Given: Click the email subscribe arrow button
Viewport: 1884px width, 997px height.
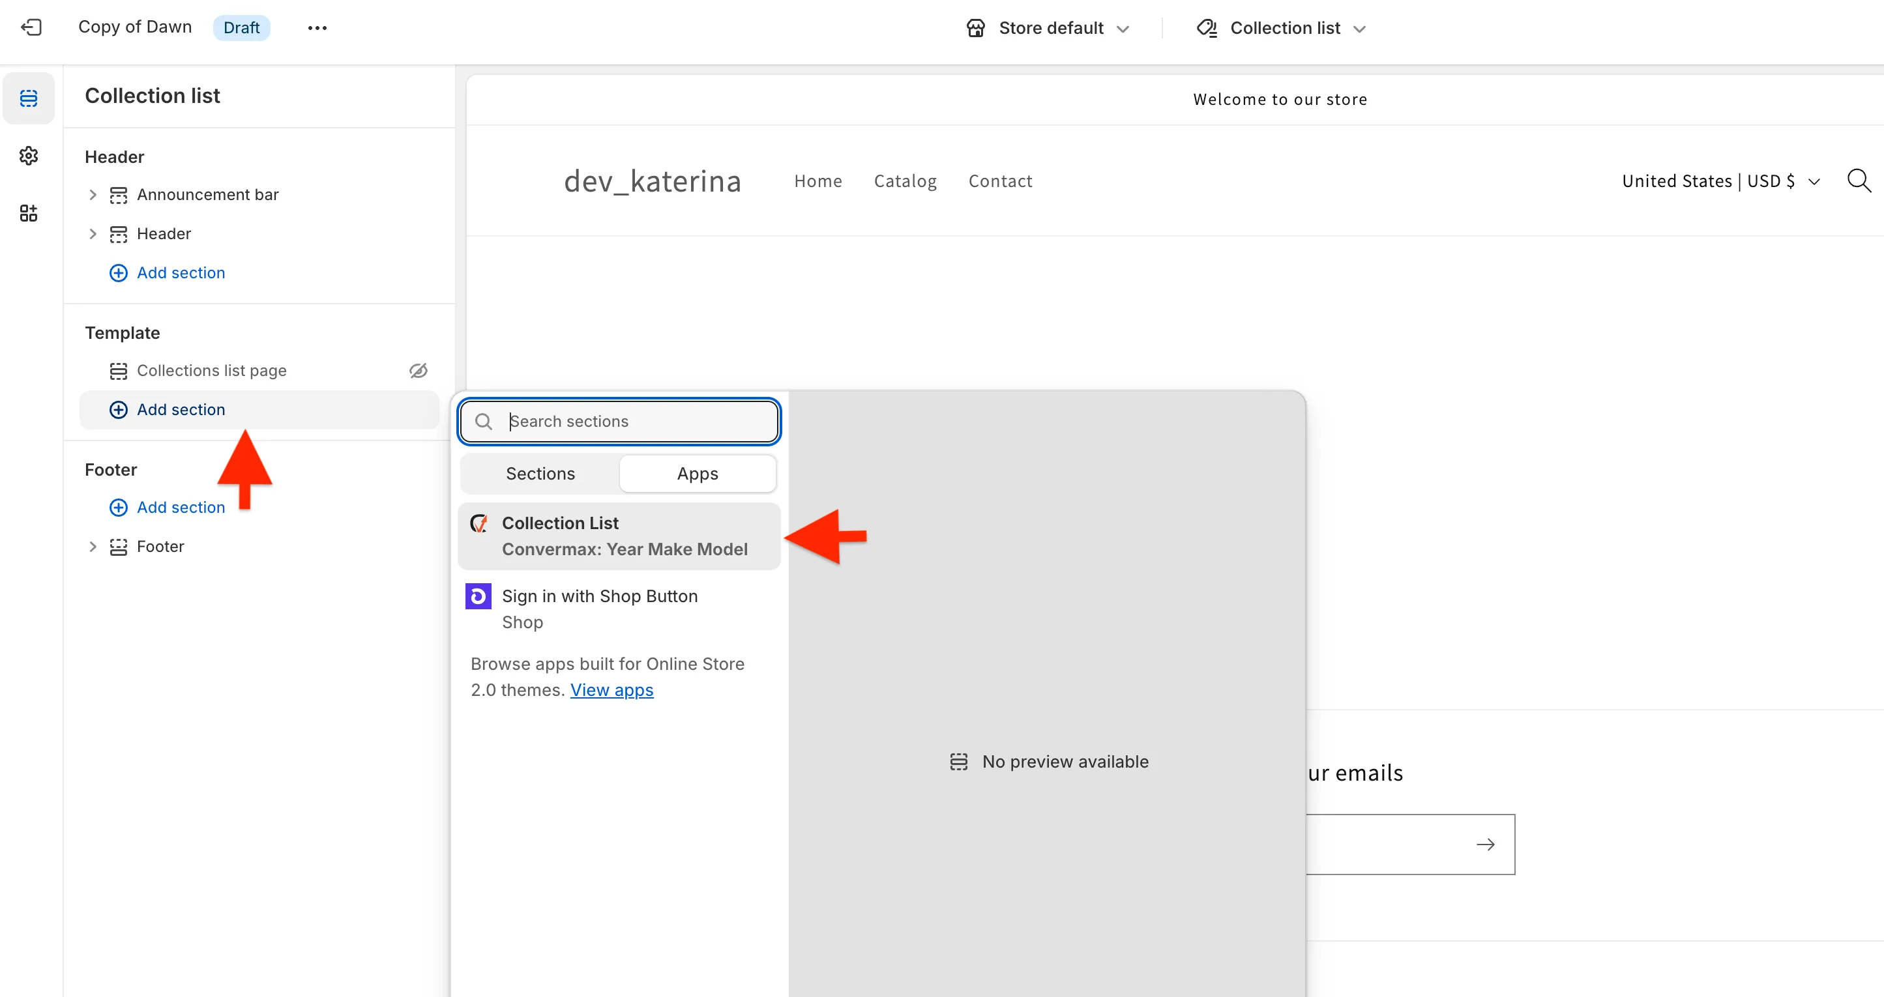Looking at the screenshot, I should point(1484,845).
